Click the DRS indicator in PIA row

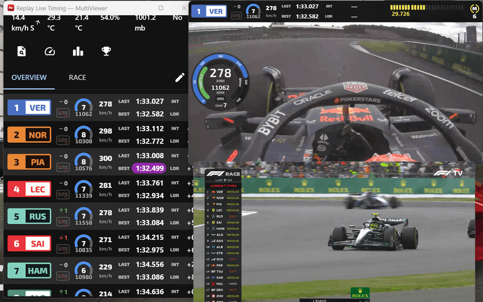point(63,168)
